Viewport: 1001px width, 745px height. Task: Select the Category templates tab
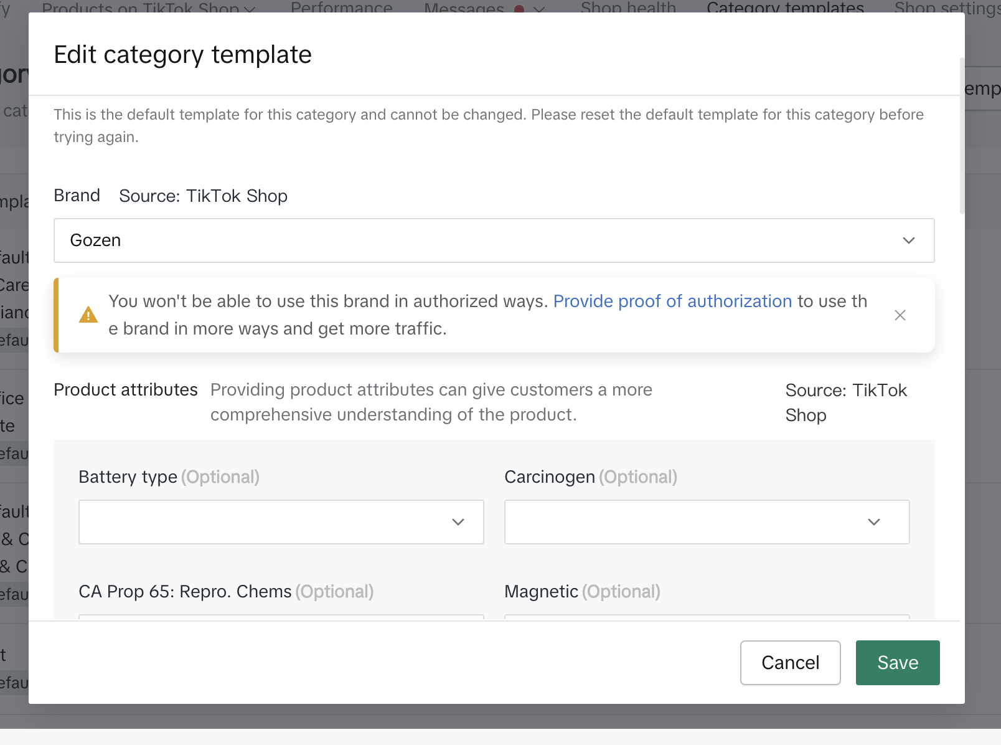point(785,7)
